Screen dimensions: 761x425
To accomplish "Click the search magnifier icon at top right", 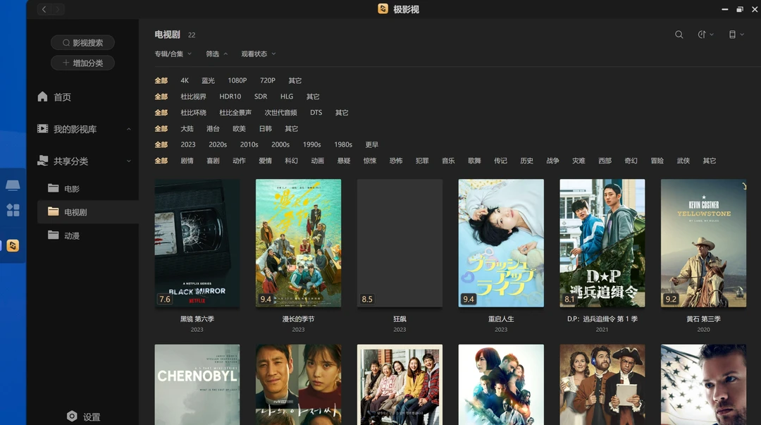I will (679, 35).
